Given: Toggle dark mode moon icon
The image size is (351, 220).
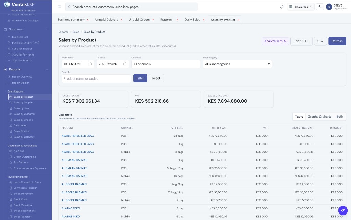Looking at the screenshot, I should pos(320,7).
